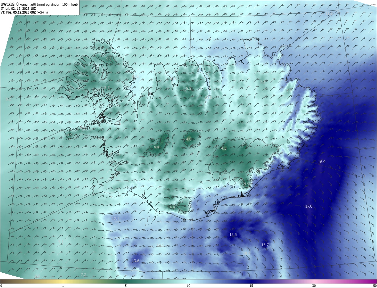Image resolution: width=377 pixels, height=288 pixels.
Task: Click the 10 tick label on the color scale
Action: pos(188,286)
